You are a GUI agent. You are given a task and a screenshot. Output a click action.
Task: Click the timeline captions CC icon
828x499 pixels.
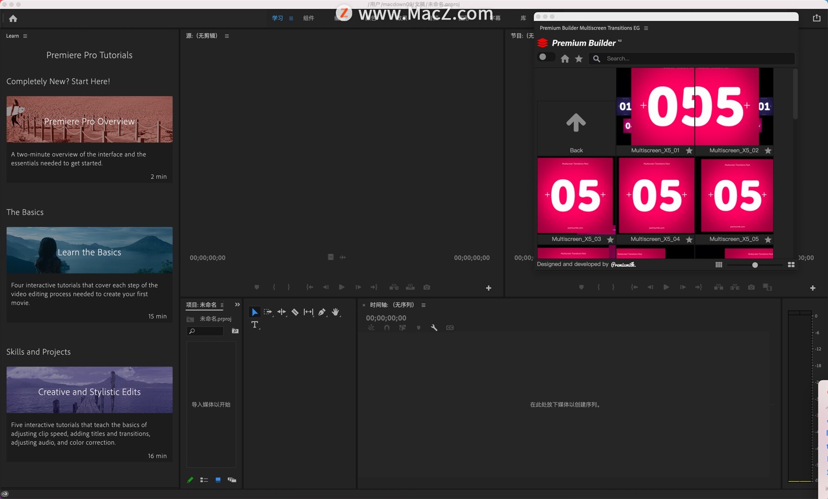coord(450,328)
